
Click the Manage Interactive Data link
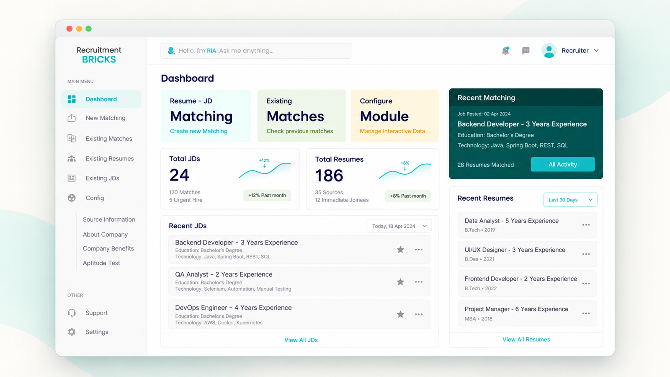pyautogui.click(x=392, y=131)
